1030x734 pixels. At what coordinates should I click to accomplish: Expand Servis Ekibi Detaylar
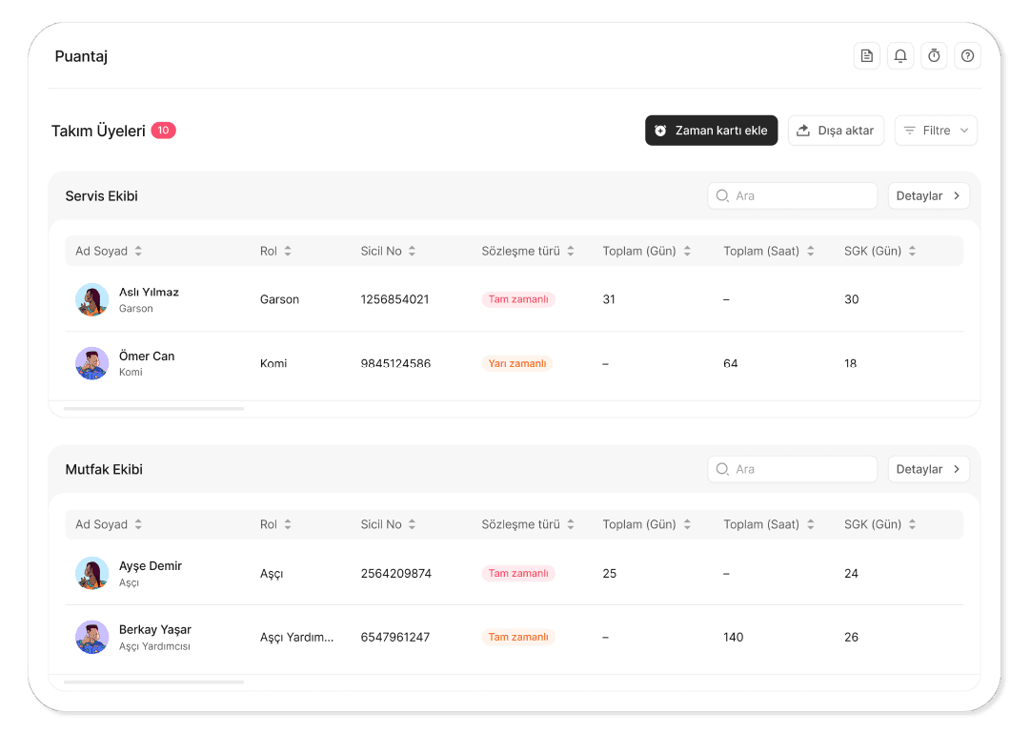(928, 195)
